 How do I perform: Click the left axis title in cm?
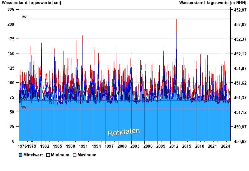tap(31, 3)
